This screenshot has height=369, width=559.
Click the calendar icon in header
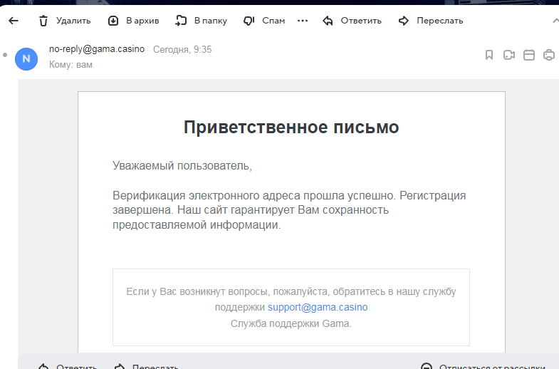[529, 55]
